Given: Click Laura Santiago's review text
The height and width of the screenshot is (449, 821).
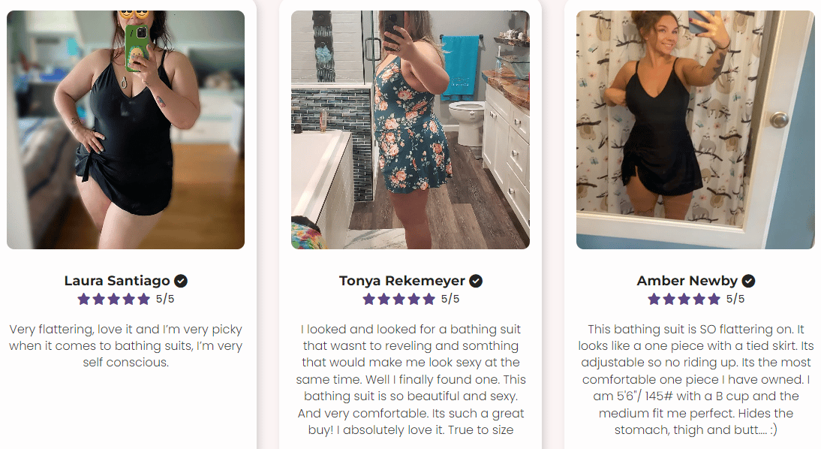Looking at the screenshot, I should tap(125, 346).
